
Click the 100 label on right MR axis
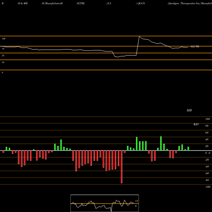click(x=208, y=119)
